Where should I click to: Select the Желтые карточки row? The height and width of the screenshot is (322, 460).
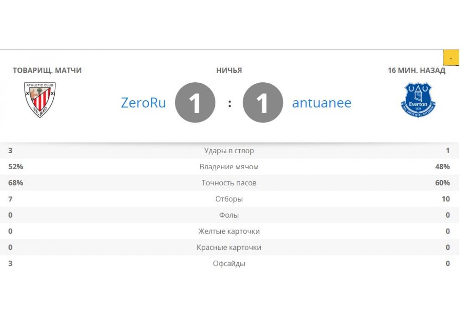coord(229,231)
